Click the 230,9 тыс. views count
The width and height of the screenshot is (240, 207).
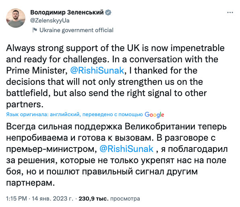pyautogui.click(x=93, y=199)
